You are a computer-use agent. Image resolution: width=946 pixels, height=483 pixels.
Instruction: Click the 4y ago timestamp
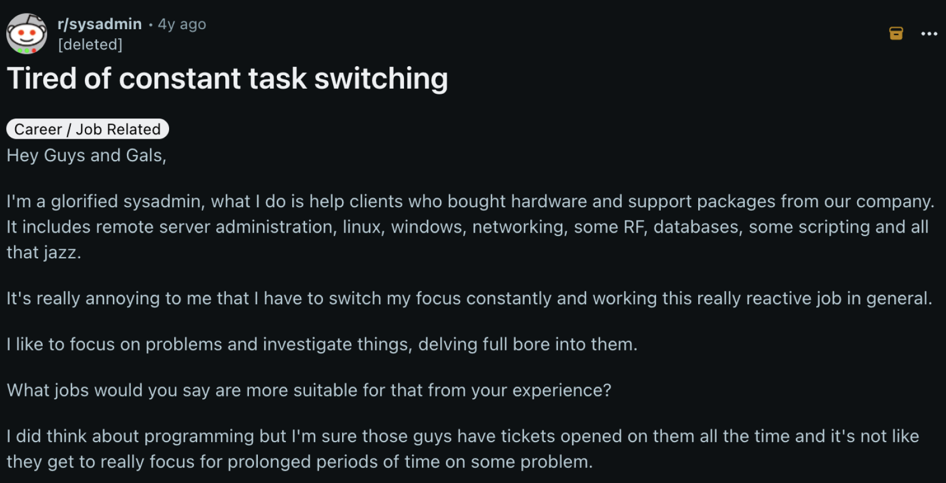(180, 24)
